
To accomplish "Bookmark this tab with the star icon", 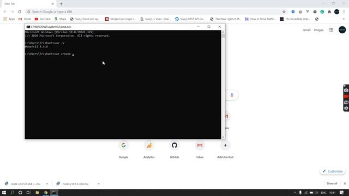I will (284, 12).
